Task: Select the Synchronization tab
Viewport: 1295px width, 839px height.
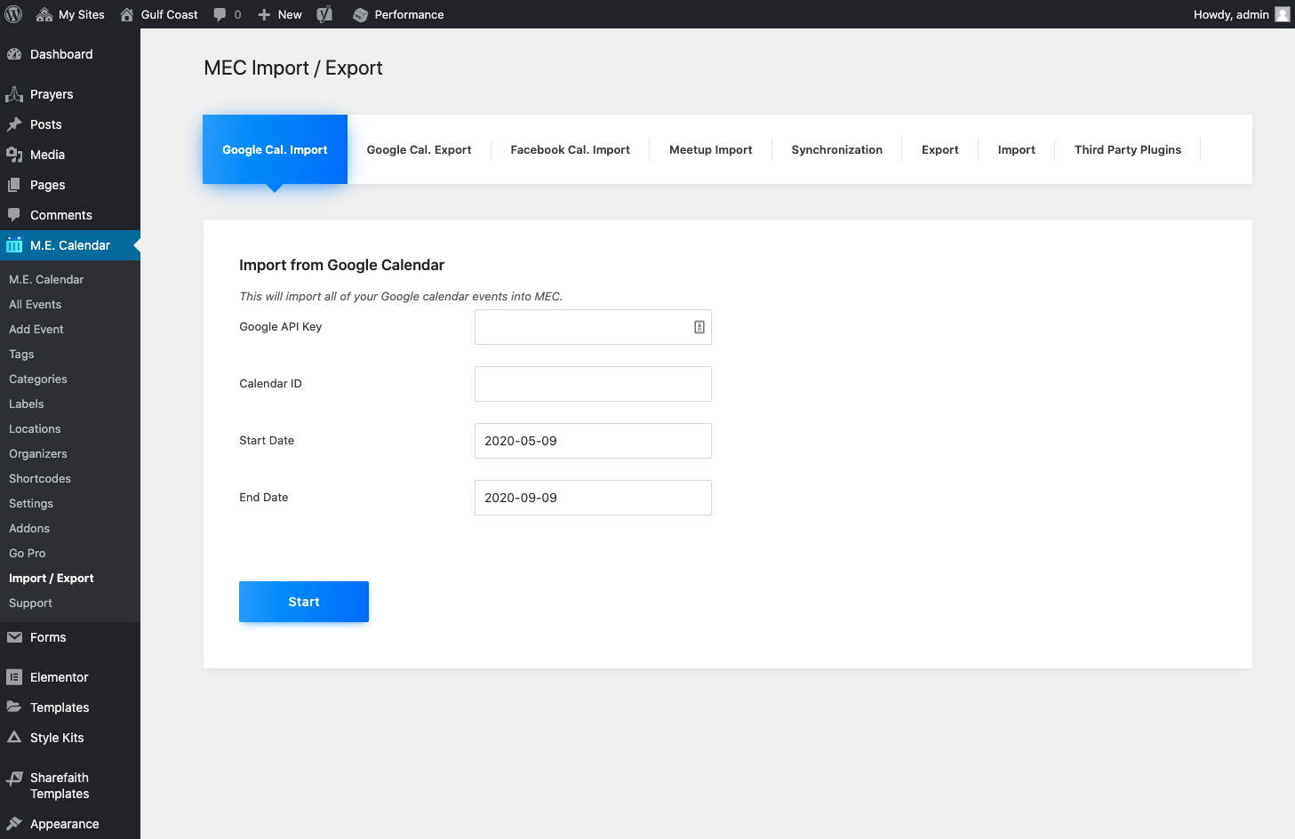Action: pyautogui.click(x=836, y=149)
